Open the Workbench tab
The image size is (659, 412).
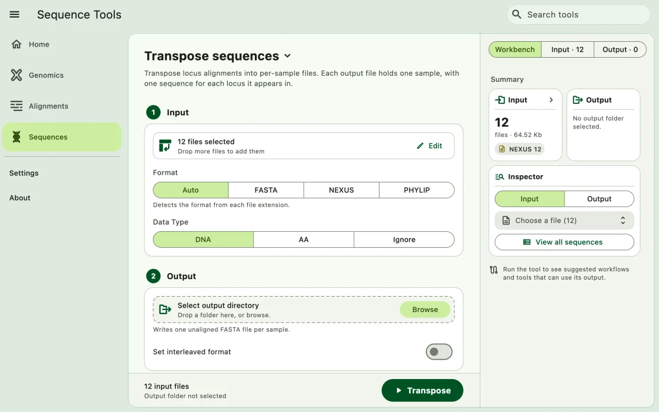click(515, 49)
